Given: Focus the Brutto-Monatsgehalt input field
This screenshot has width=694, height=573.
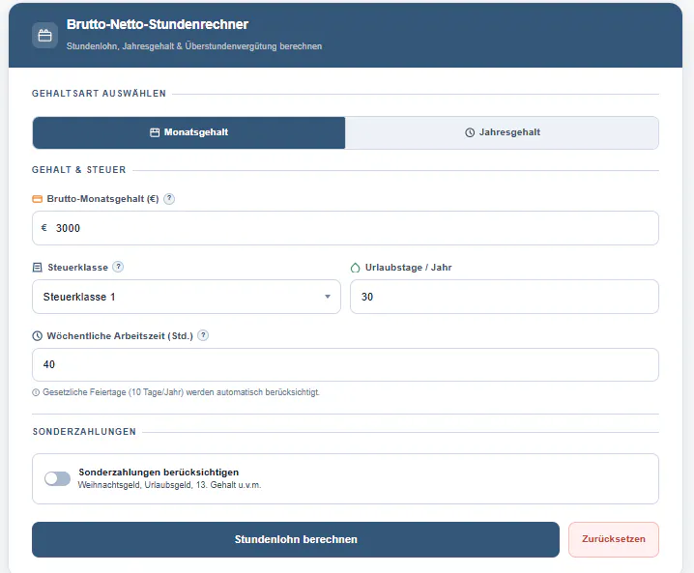Looking at the screenshot, I should pyautogui.click(x=345, y=228).
